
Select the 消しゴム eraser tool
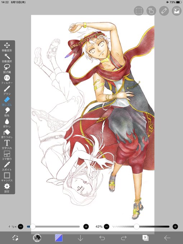7,101
